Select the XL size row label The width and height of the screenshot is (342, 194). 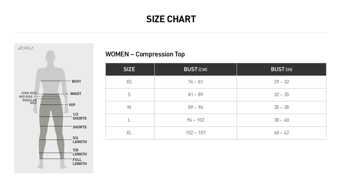coord(130,133)
